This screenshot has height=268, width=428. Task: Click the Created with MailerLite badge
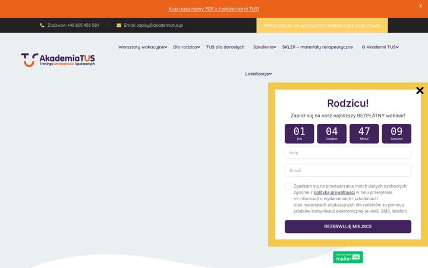(x=348, y=257)
